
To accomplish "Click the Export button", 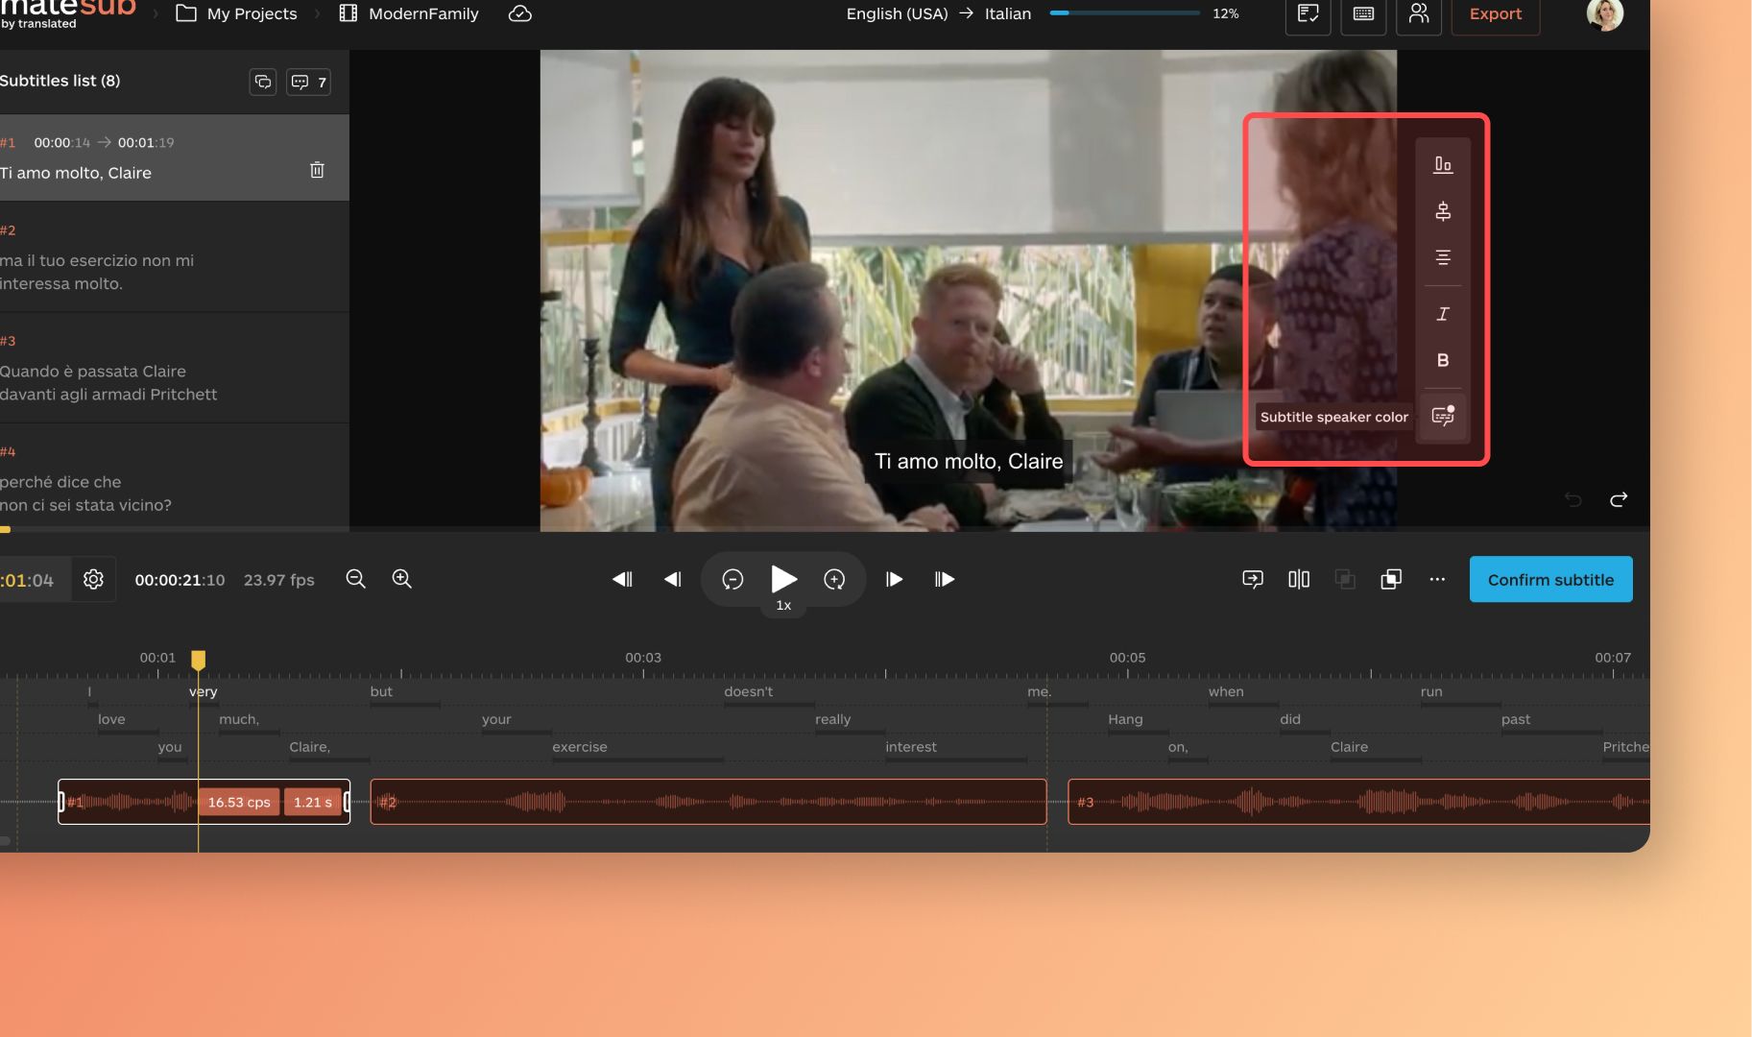I will [x=1496, y=13].
